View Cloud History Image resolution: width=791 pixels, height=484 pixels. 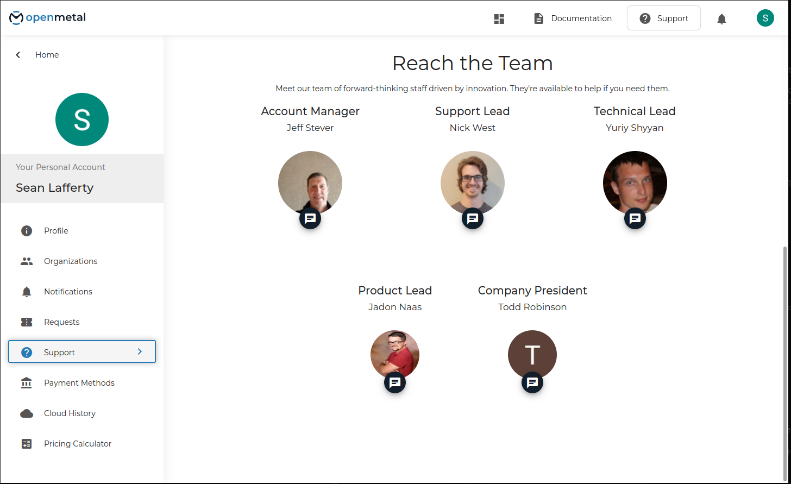click(70, 413)
